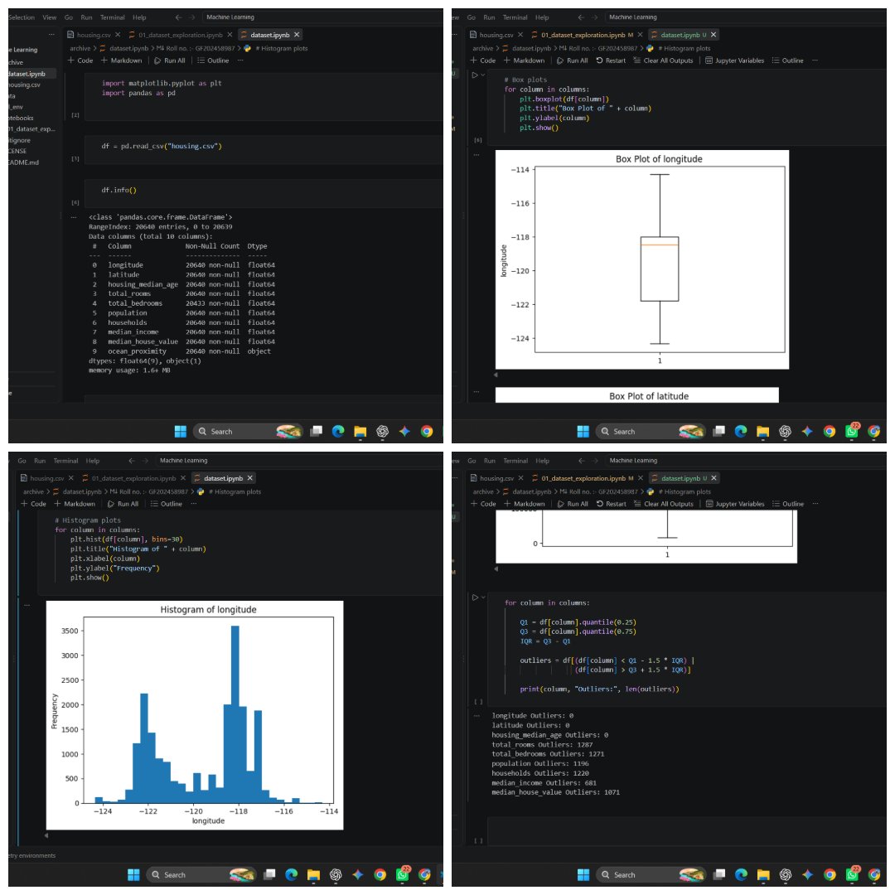The height and width of the screenshot is (895, 895).
Task: Open output ellipsis menu beside Histogram of longitude
Action: pyautogui.click(x=27, y=604)
